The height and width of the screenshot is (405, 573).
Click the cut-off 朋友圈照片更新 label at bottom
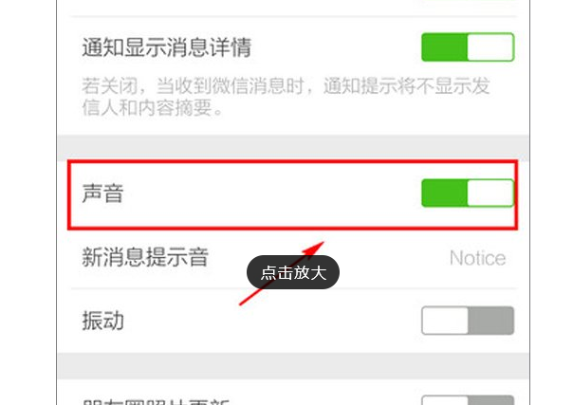(156, 401)
